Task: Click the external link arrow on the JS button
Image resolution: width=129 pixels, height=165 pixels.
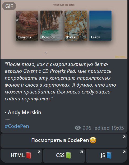Action: [x=124, y=152]
